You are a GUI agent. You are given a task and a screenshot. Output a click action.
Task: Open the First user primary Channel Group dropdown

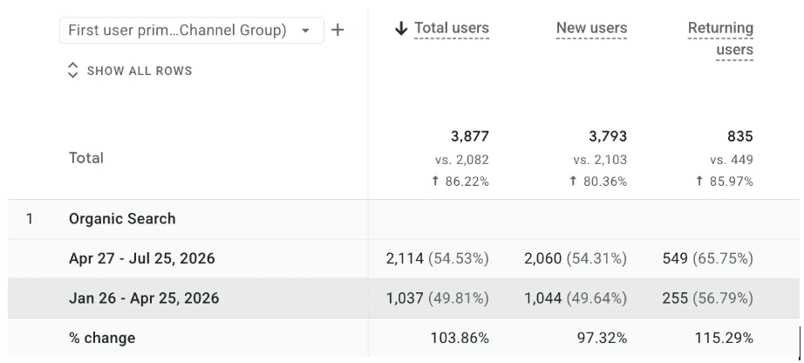[x=191, y=31]
